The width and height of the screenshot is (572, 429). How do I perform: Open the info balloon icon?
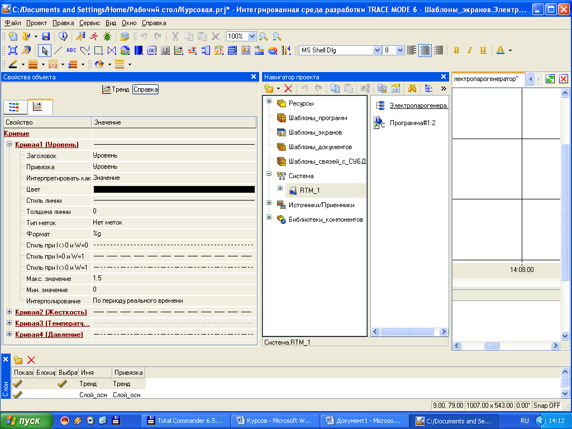[x=63, y=36]
